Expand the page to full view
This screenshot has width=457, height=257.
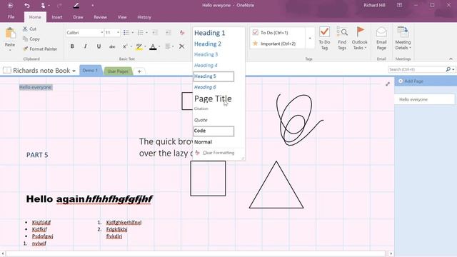click(388, 84)
